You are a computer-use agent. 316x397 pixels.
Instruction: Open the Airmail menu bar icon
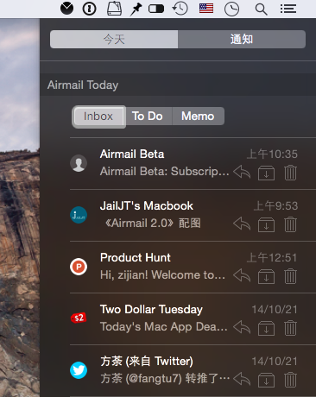coord(66,9)
